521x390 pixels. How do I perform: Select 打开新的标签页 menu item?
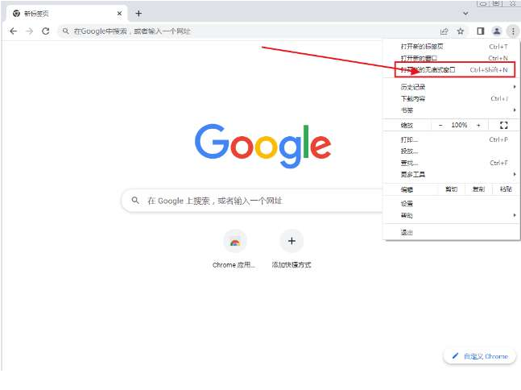(x=451, y=47)
